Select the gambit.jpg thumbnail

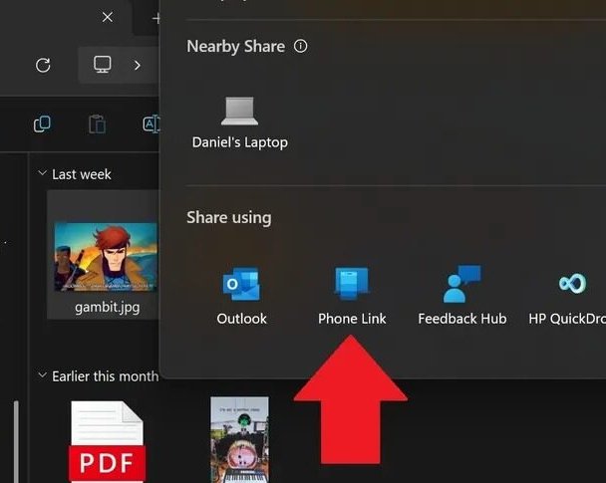pyautogui.click(x=106, y=257)
